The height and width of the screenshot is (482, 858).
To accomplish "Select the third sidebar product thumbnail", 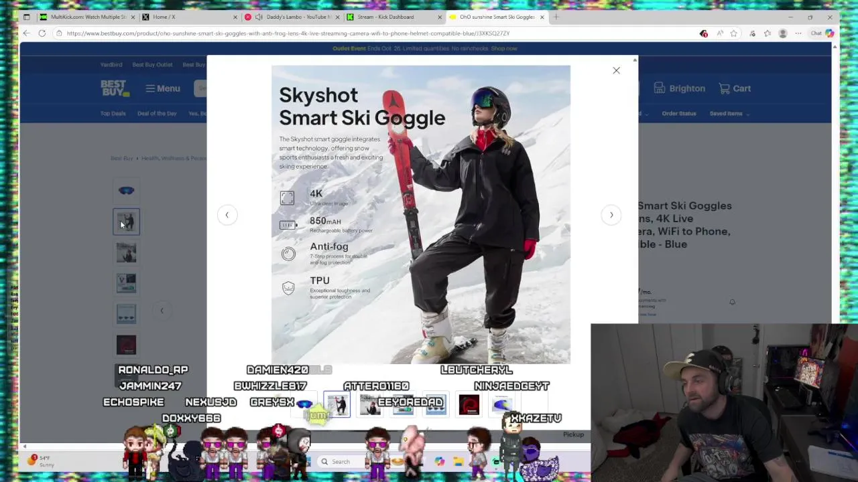I will 126,252.
